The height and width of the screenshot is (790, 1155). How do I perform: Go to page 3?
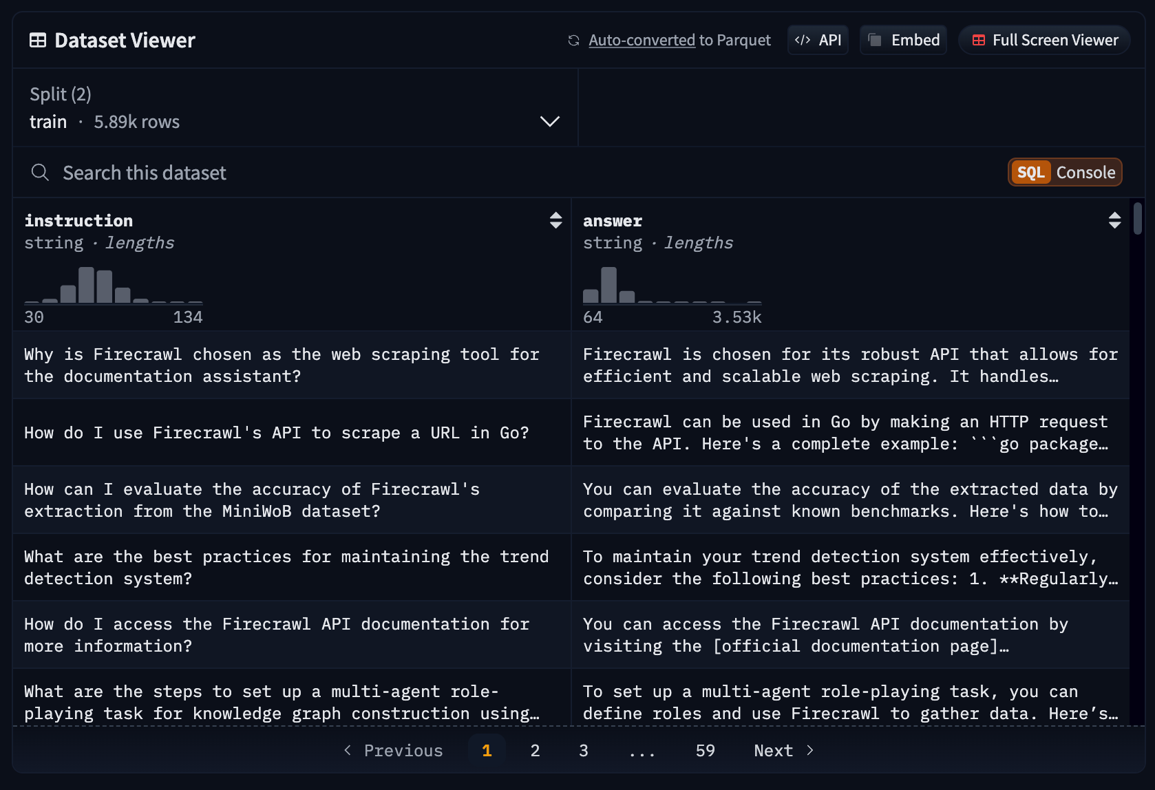[583, 751]
